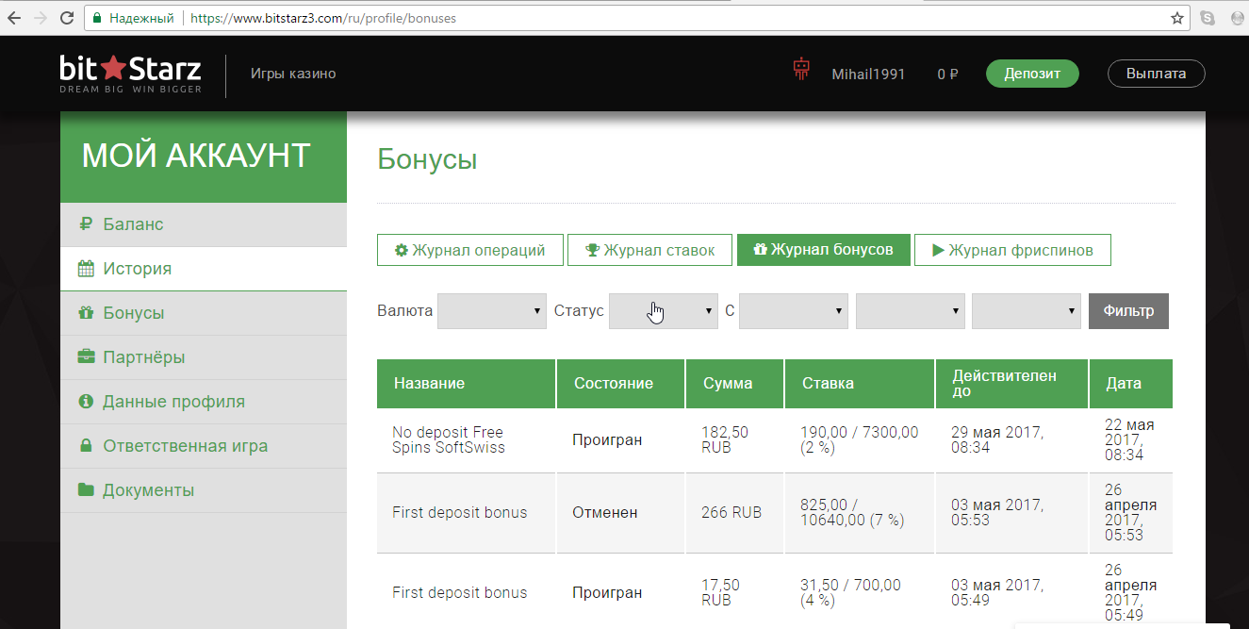Click the red robot avatar icon
Image resolution: width=1249 pixels, height=629 pixels.
[x=801, y=70]
